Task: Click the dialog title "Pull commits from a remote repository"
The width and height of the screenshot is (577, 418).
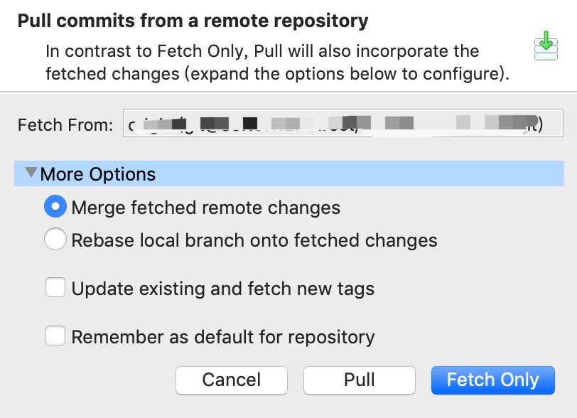Action: (193, 21)
